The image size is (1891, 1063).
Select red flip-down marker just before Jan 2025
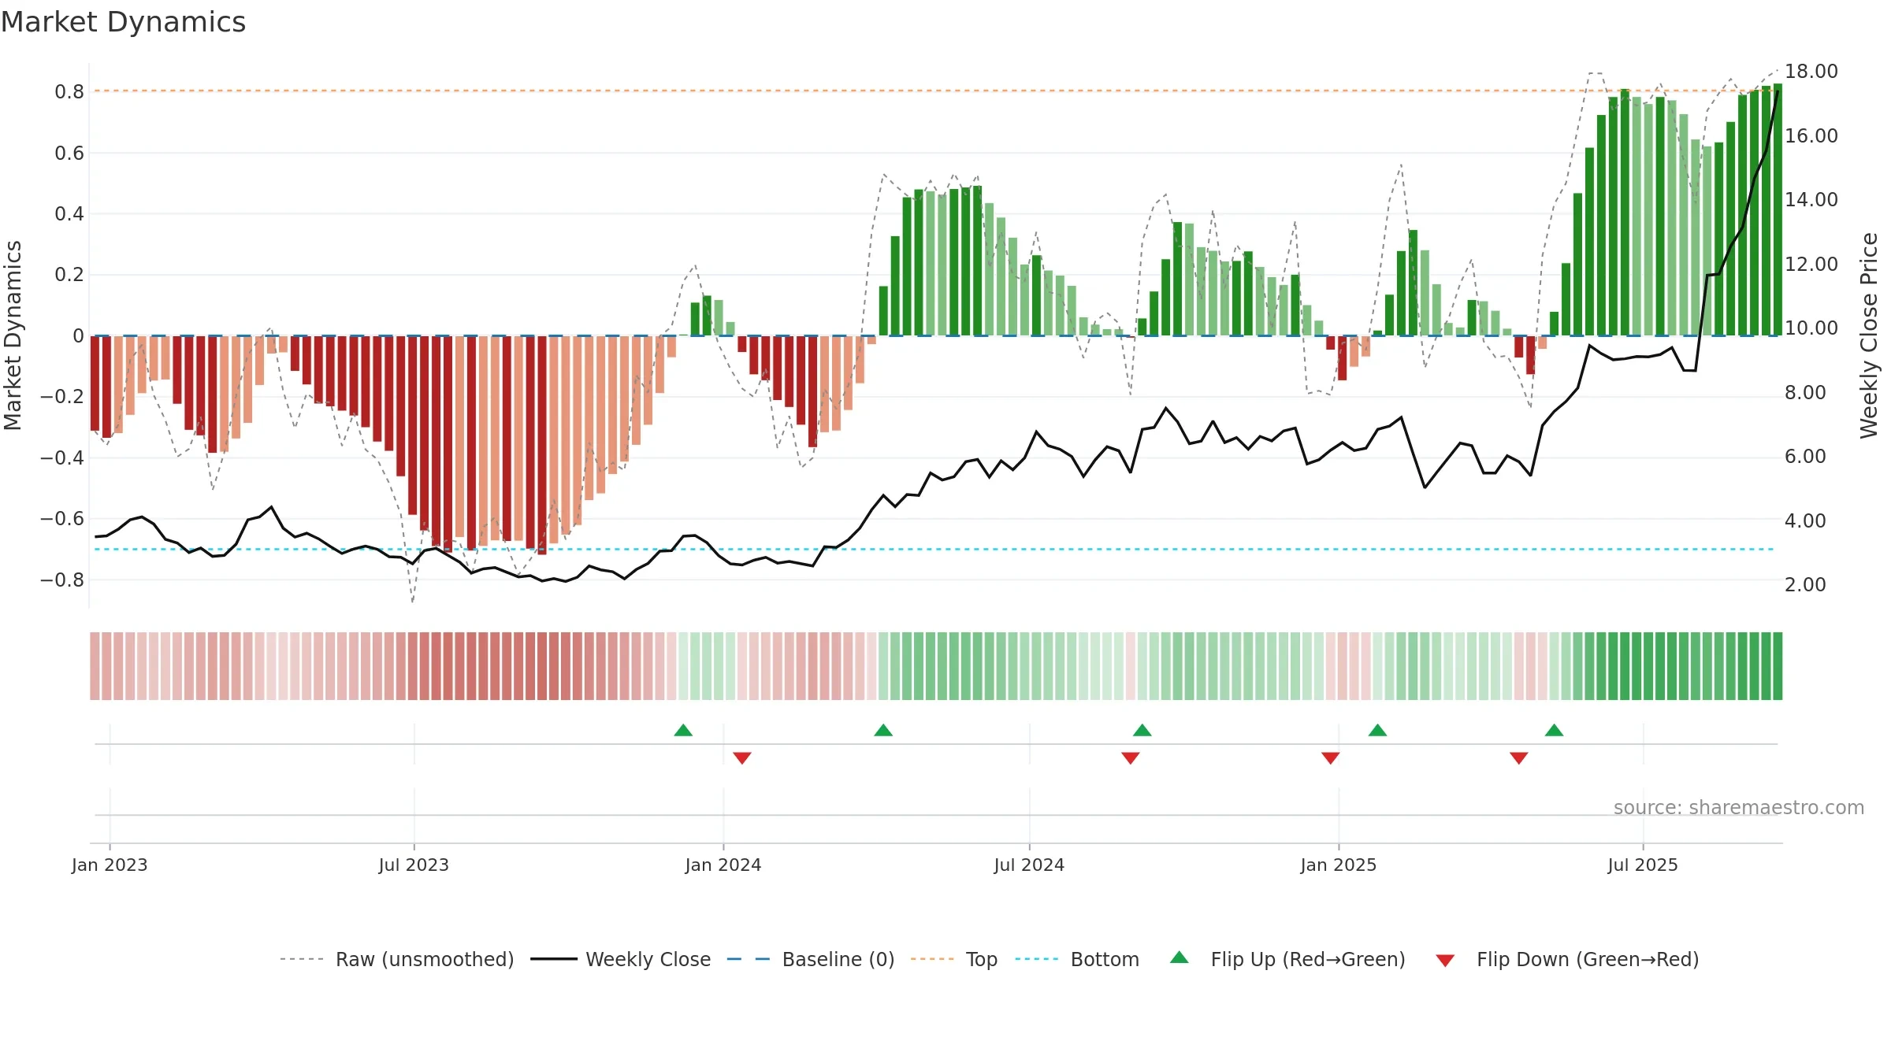click(x=1331, y=757)
